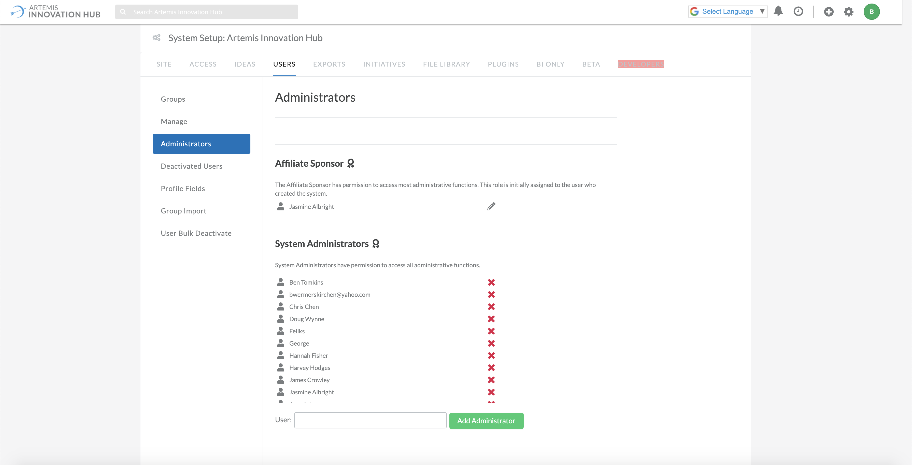
Task: Switch to the ACCESS tab
Action: 203,64
